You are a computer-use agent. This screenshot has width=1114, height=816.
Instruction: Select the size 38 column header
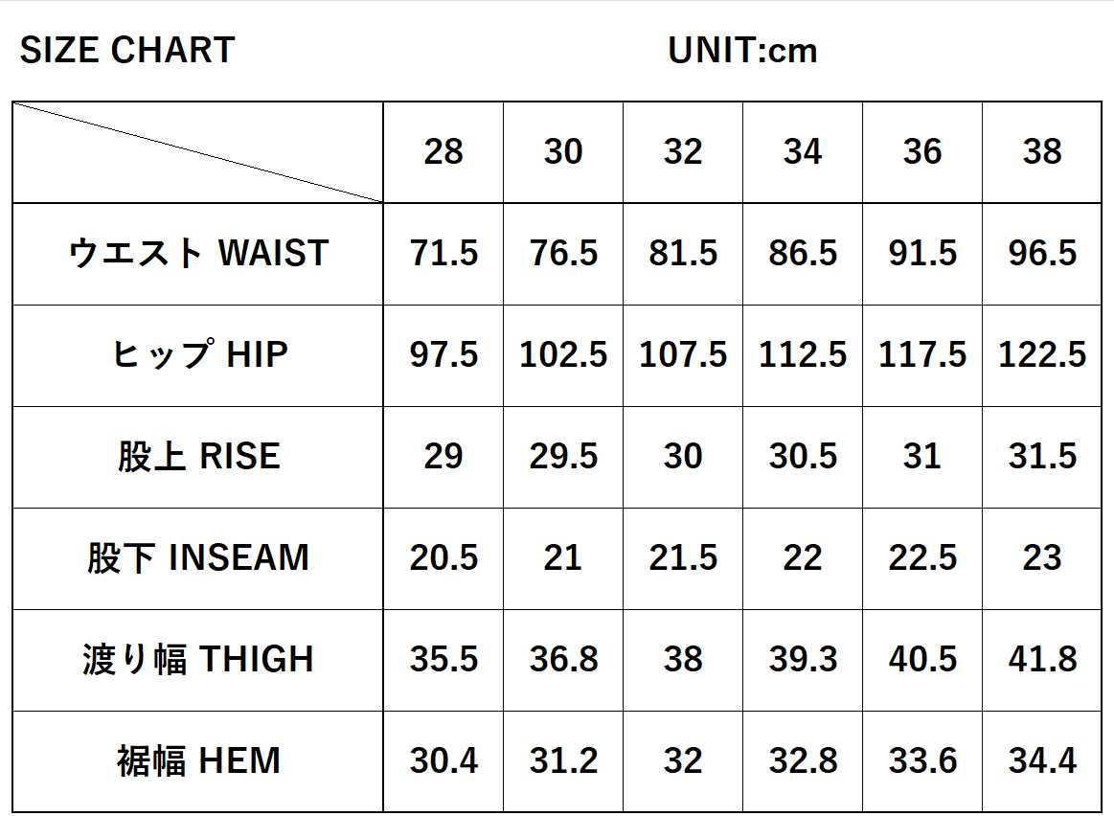[x=1042, y=152]
